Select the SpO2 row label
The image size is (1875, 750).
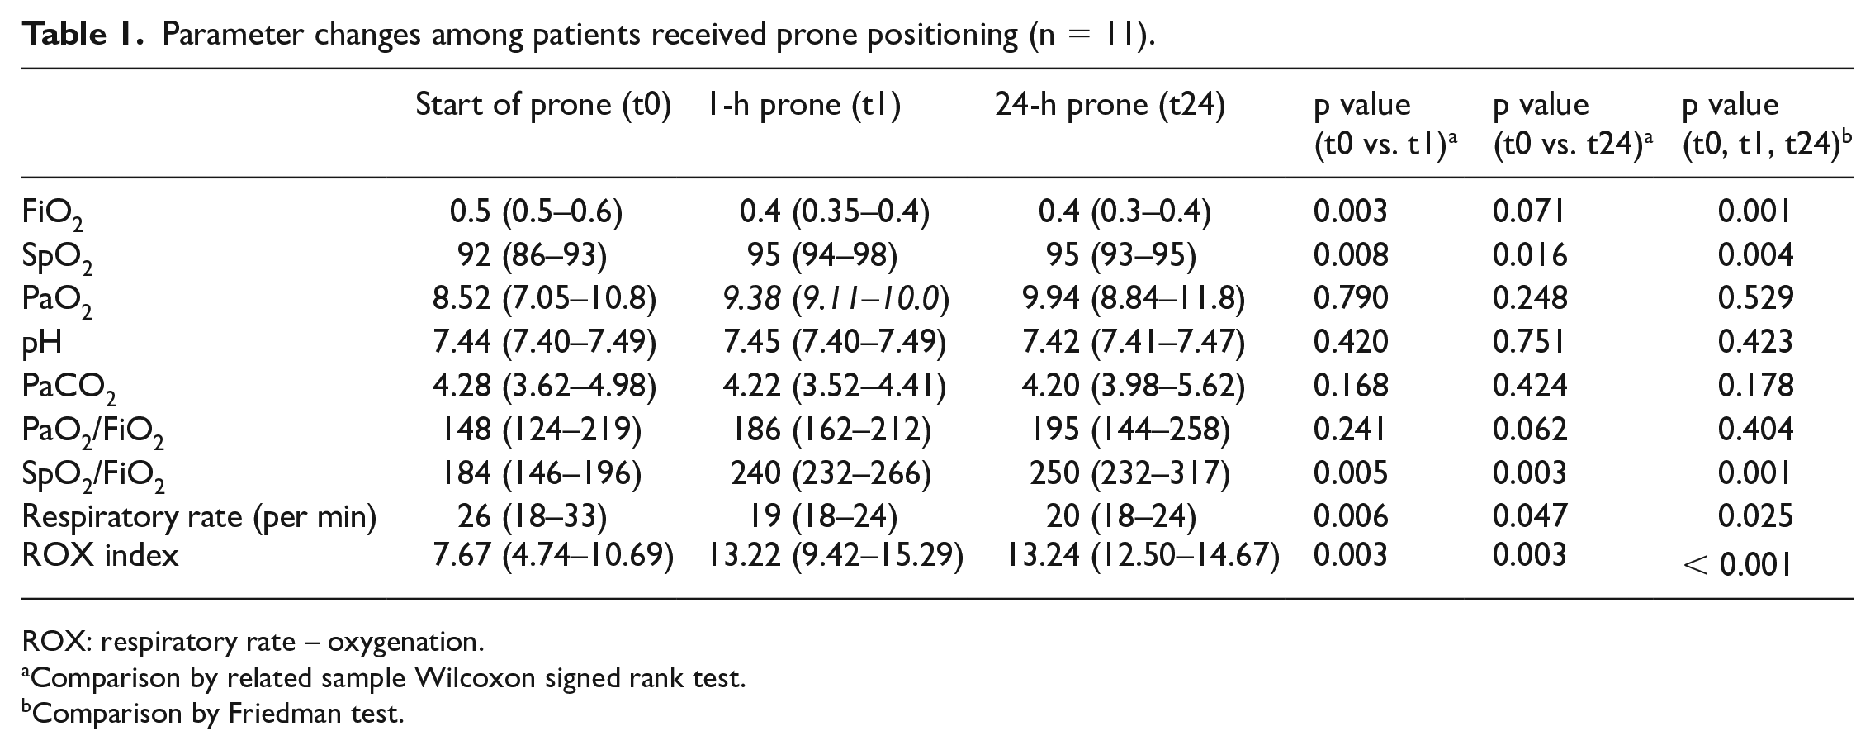57,258
